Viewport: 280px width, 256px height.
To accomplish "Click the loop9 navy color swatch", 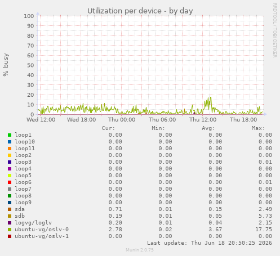I will [x=10, y=203].
